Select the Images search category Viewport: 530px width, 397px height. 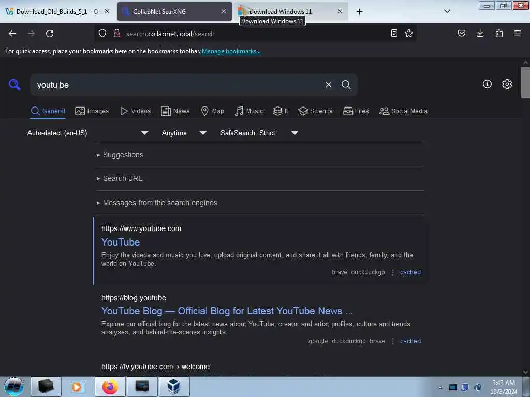click(92, 111)
